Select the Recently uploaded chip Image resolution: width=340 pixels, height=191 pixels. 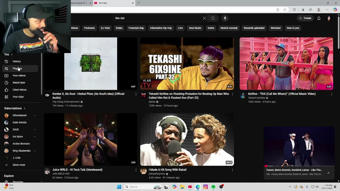pos(254,28)
